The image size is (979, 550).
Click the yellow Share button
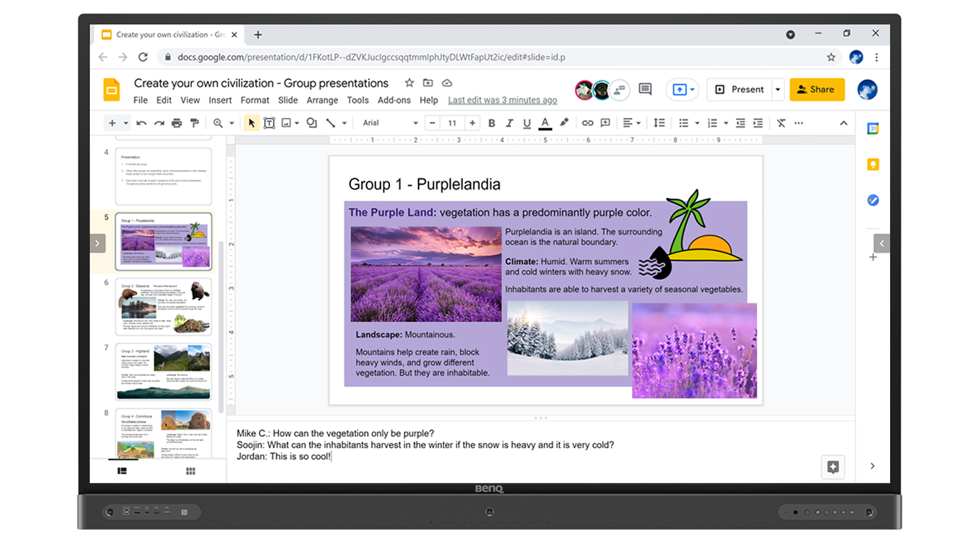[817, 89]
